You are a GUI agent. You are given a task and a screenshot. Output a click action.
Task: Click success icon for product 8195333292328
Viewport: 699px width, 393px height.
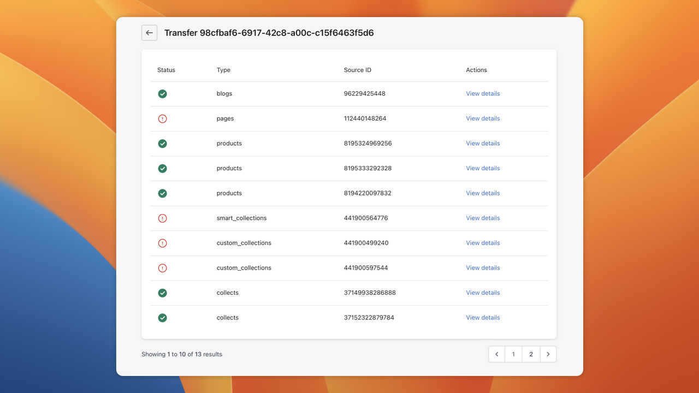pos(162,169)
